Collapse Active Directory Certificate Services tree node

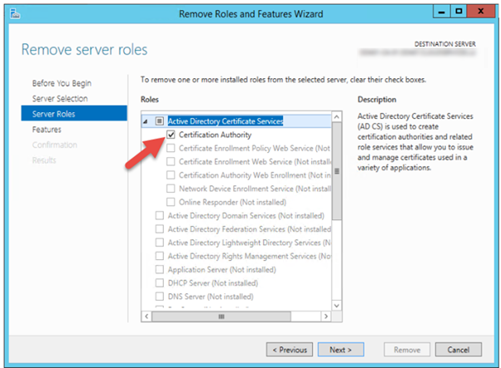click(146, 121)
